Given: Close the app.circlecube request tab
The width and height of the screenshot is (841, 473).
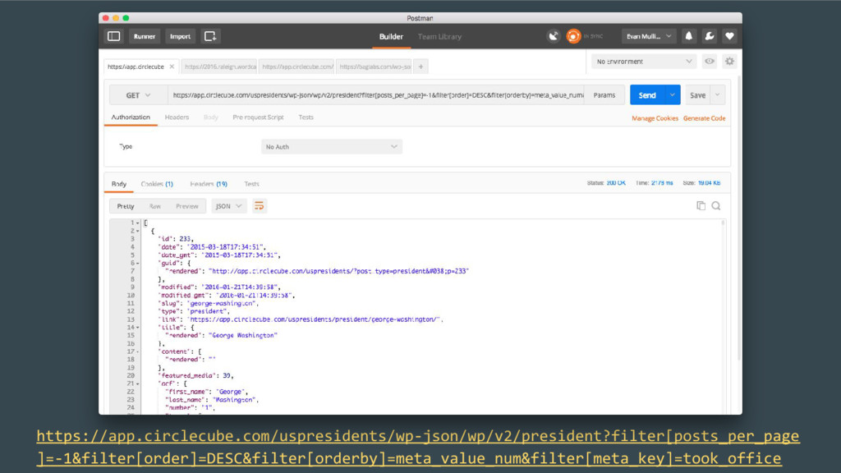Looking at the screenshot, I should click(x=172, y=67).
